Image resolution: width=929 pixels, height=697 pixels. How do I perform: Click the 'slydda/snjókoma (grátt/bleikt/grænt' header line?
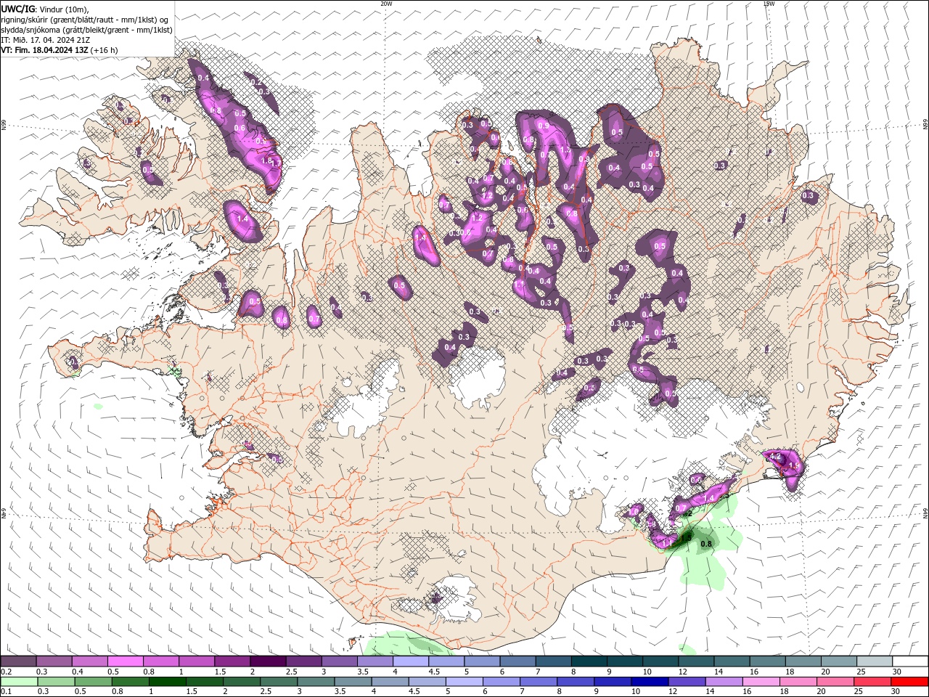click(86, 30)
